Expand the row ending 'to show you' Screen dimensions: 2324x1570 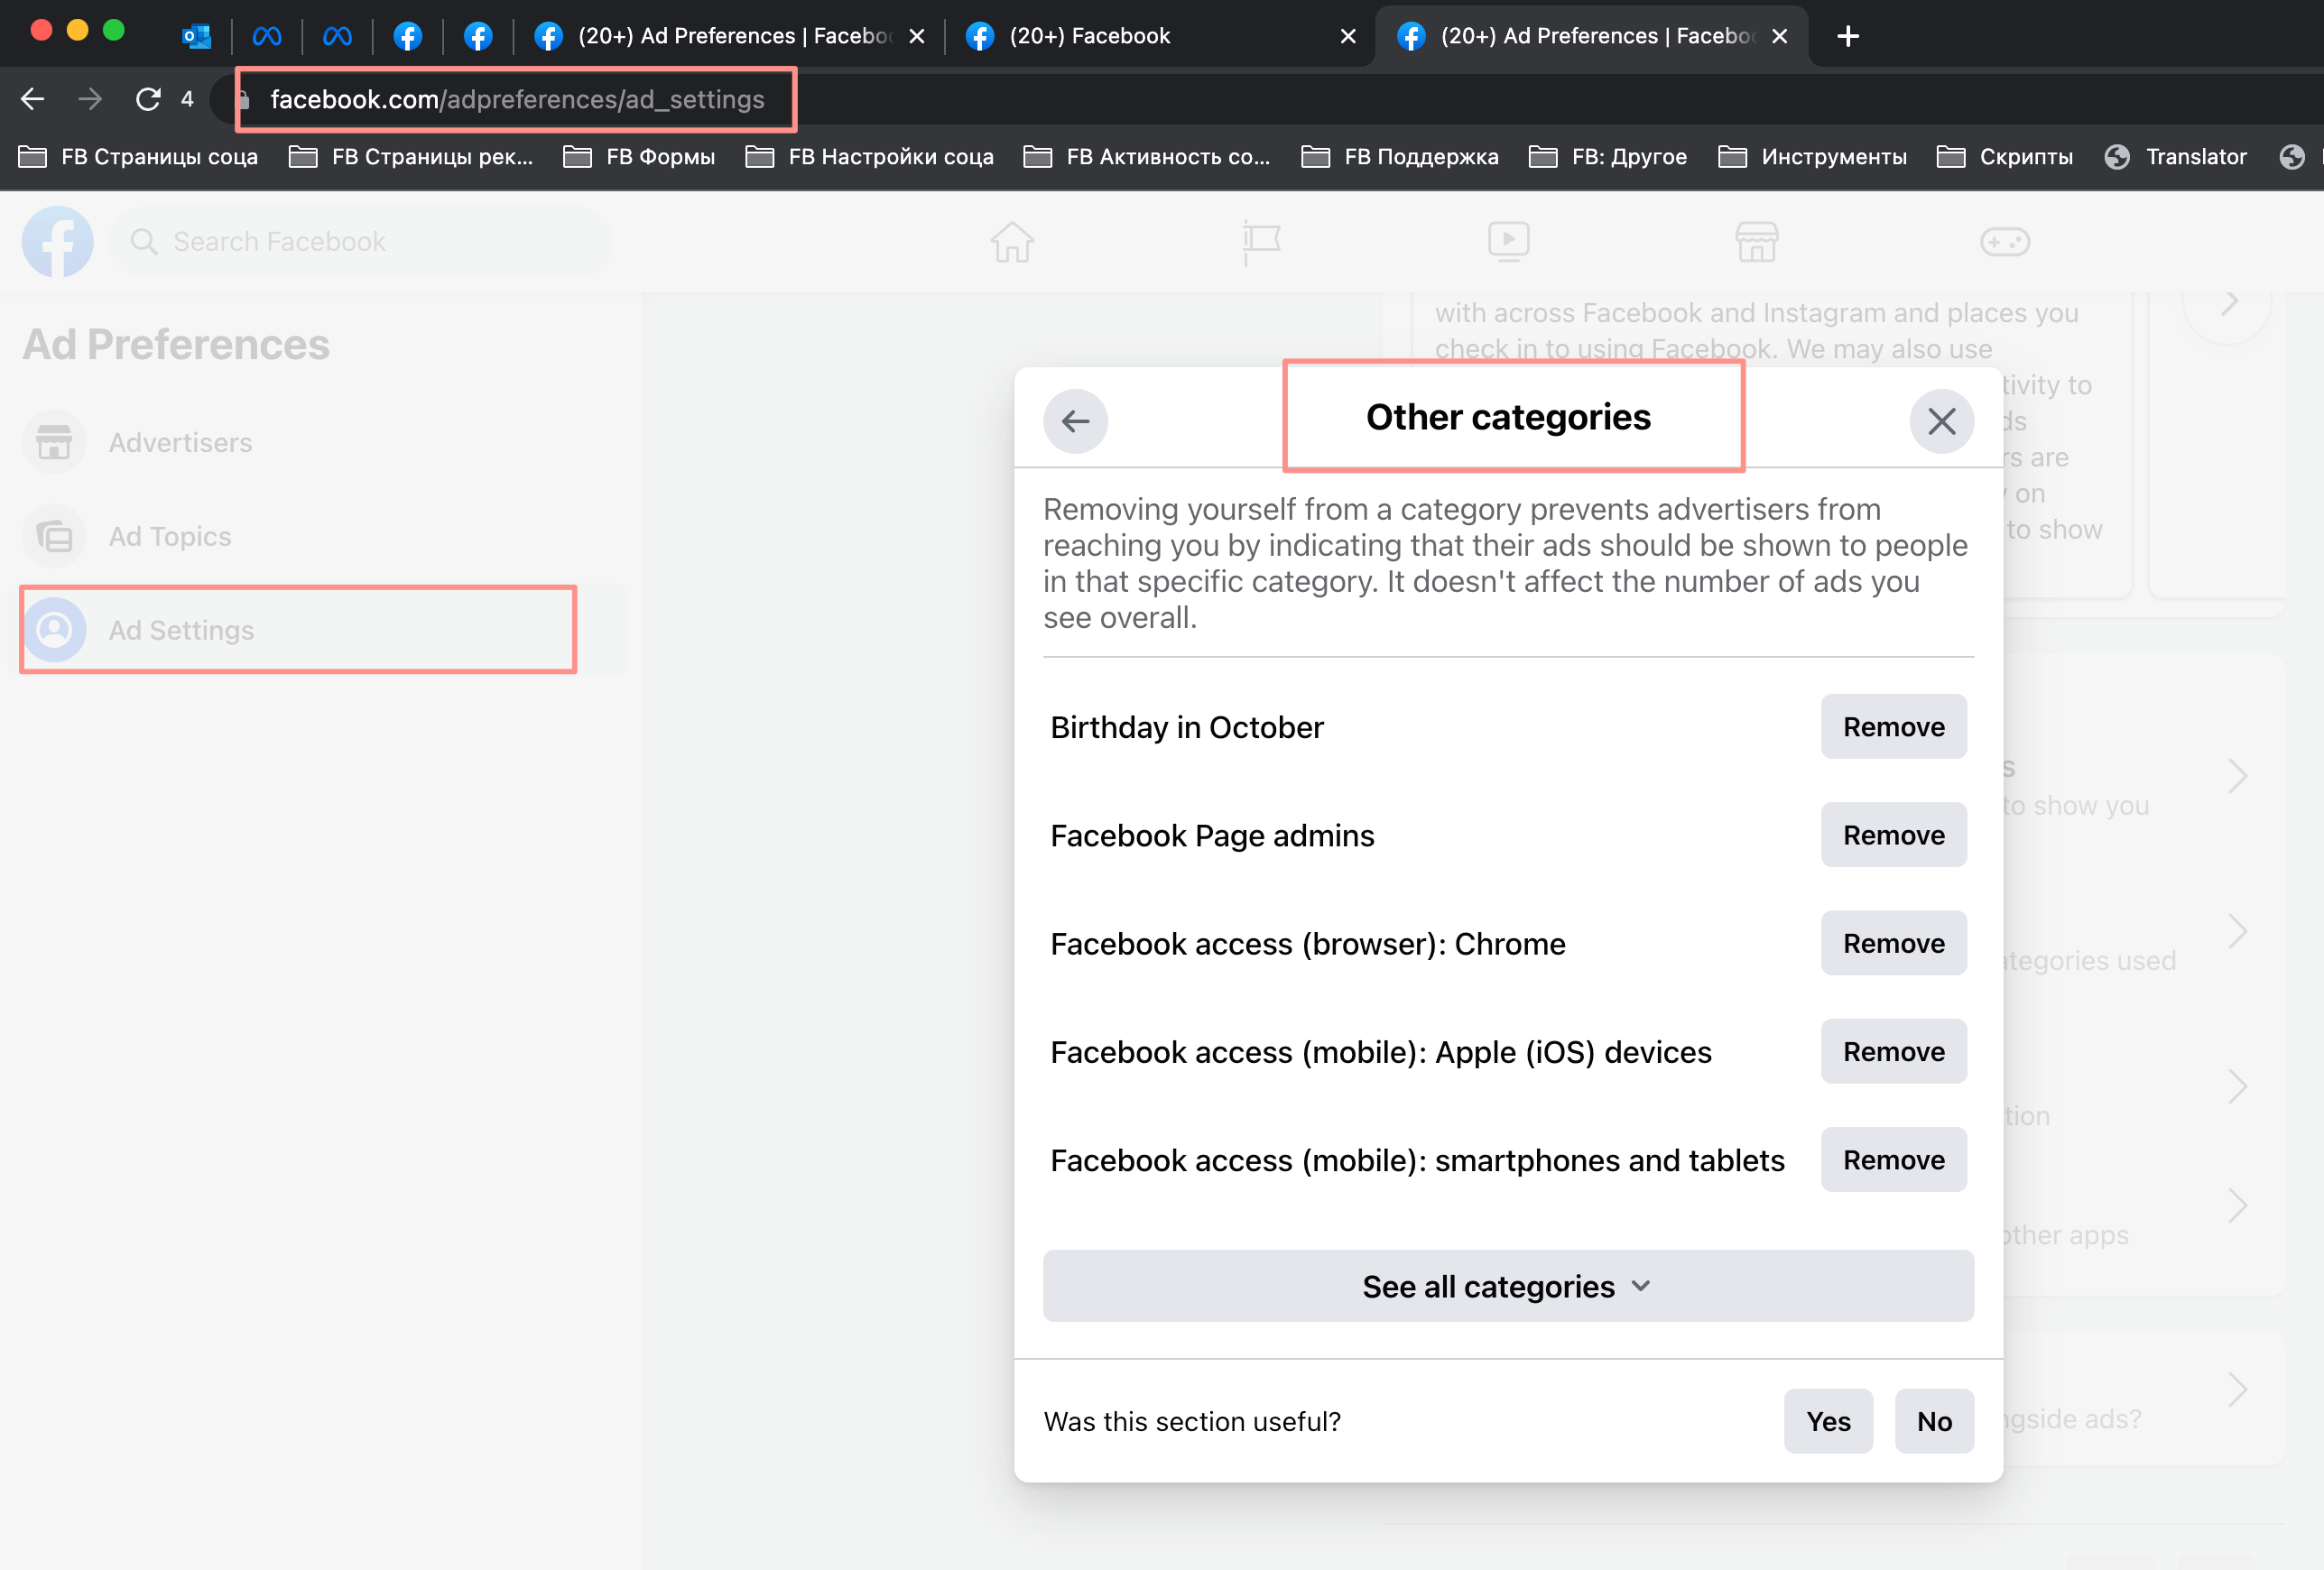pos(2237,776)
